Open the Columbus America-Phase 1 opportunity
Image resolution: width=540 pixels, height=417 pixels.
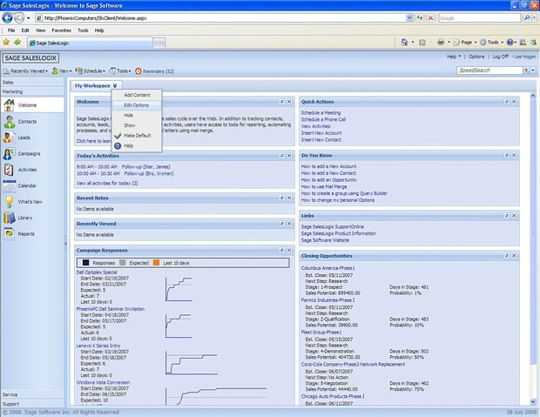click(x=327, y=268)
